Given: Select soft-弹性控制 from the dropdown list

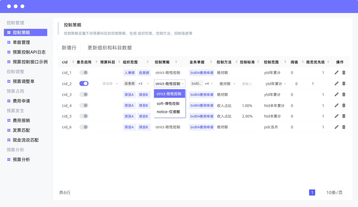Looking at the screenshot, I should pos(168,103).
